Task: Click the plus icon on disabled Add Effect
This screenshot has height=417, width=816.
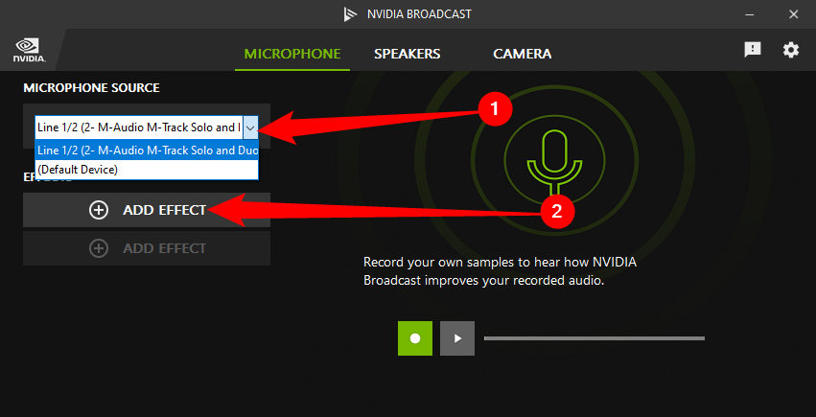Action: coord(99,248)
